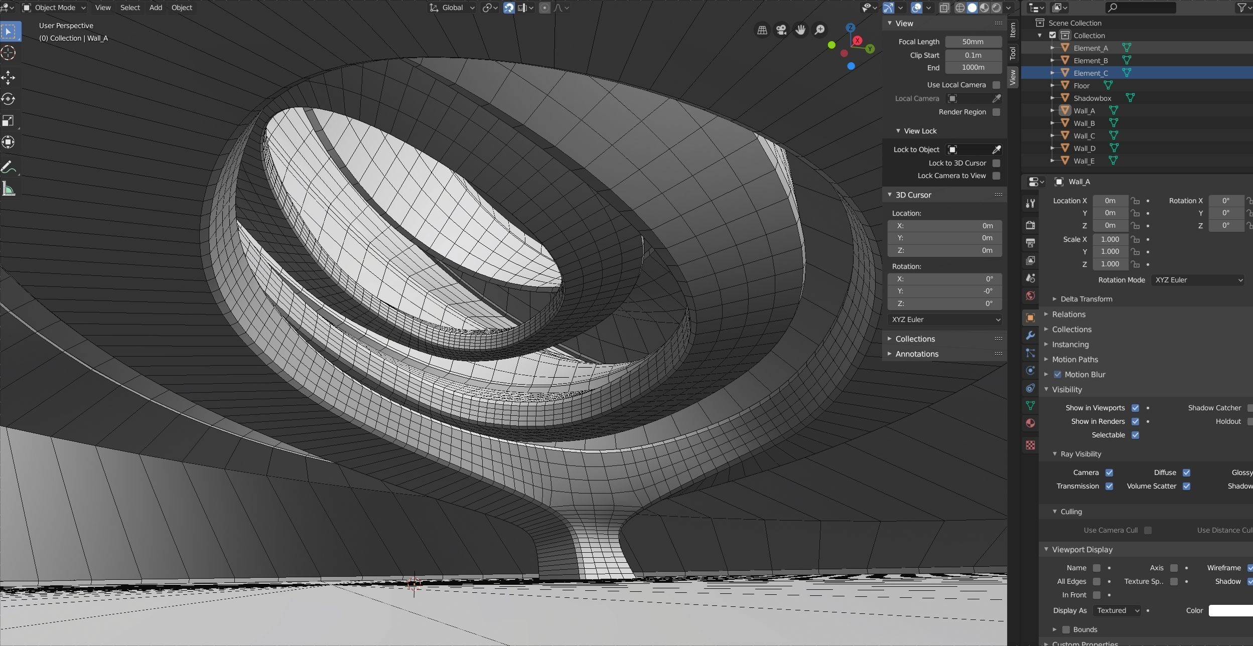Open Modifier properties wrench tab

(1030, 336)
